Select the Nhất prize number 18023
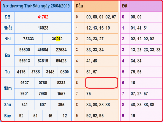Image resolution: width=163 pixels, height=122 pixels. (43, 28)
